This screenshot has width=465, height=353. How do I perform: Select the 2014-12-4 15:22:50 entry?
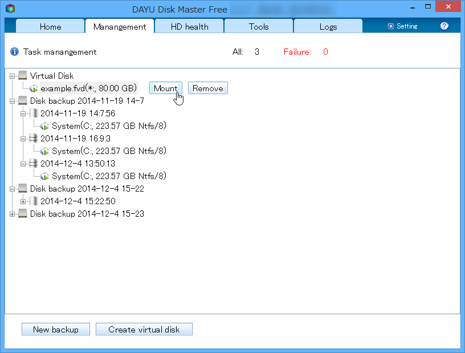point(77,201)
